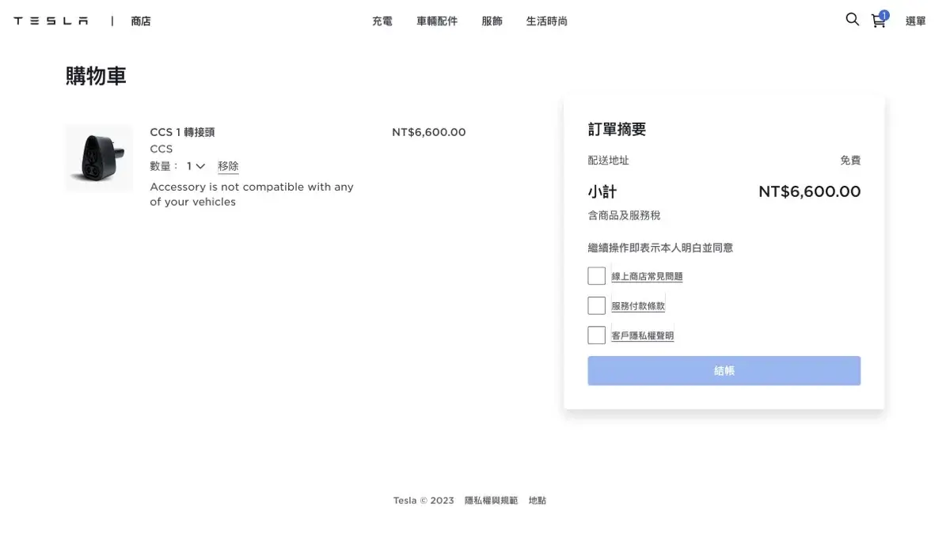Remove the item with 移除
Screen dimensions: 950x534
[x=228, y=166]
